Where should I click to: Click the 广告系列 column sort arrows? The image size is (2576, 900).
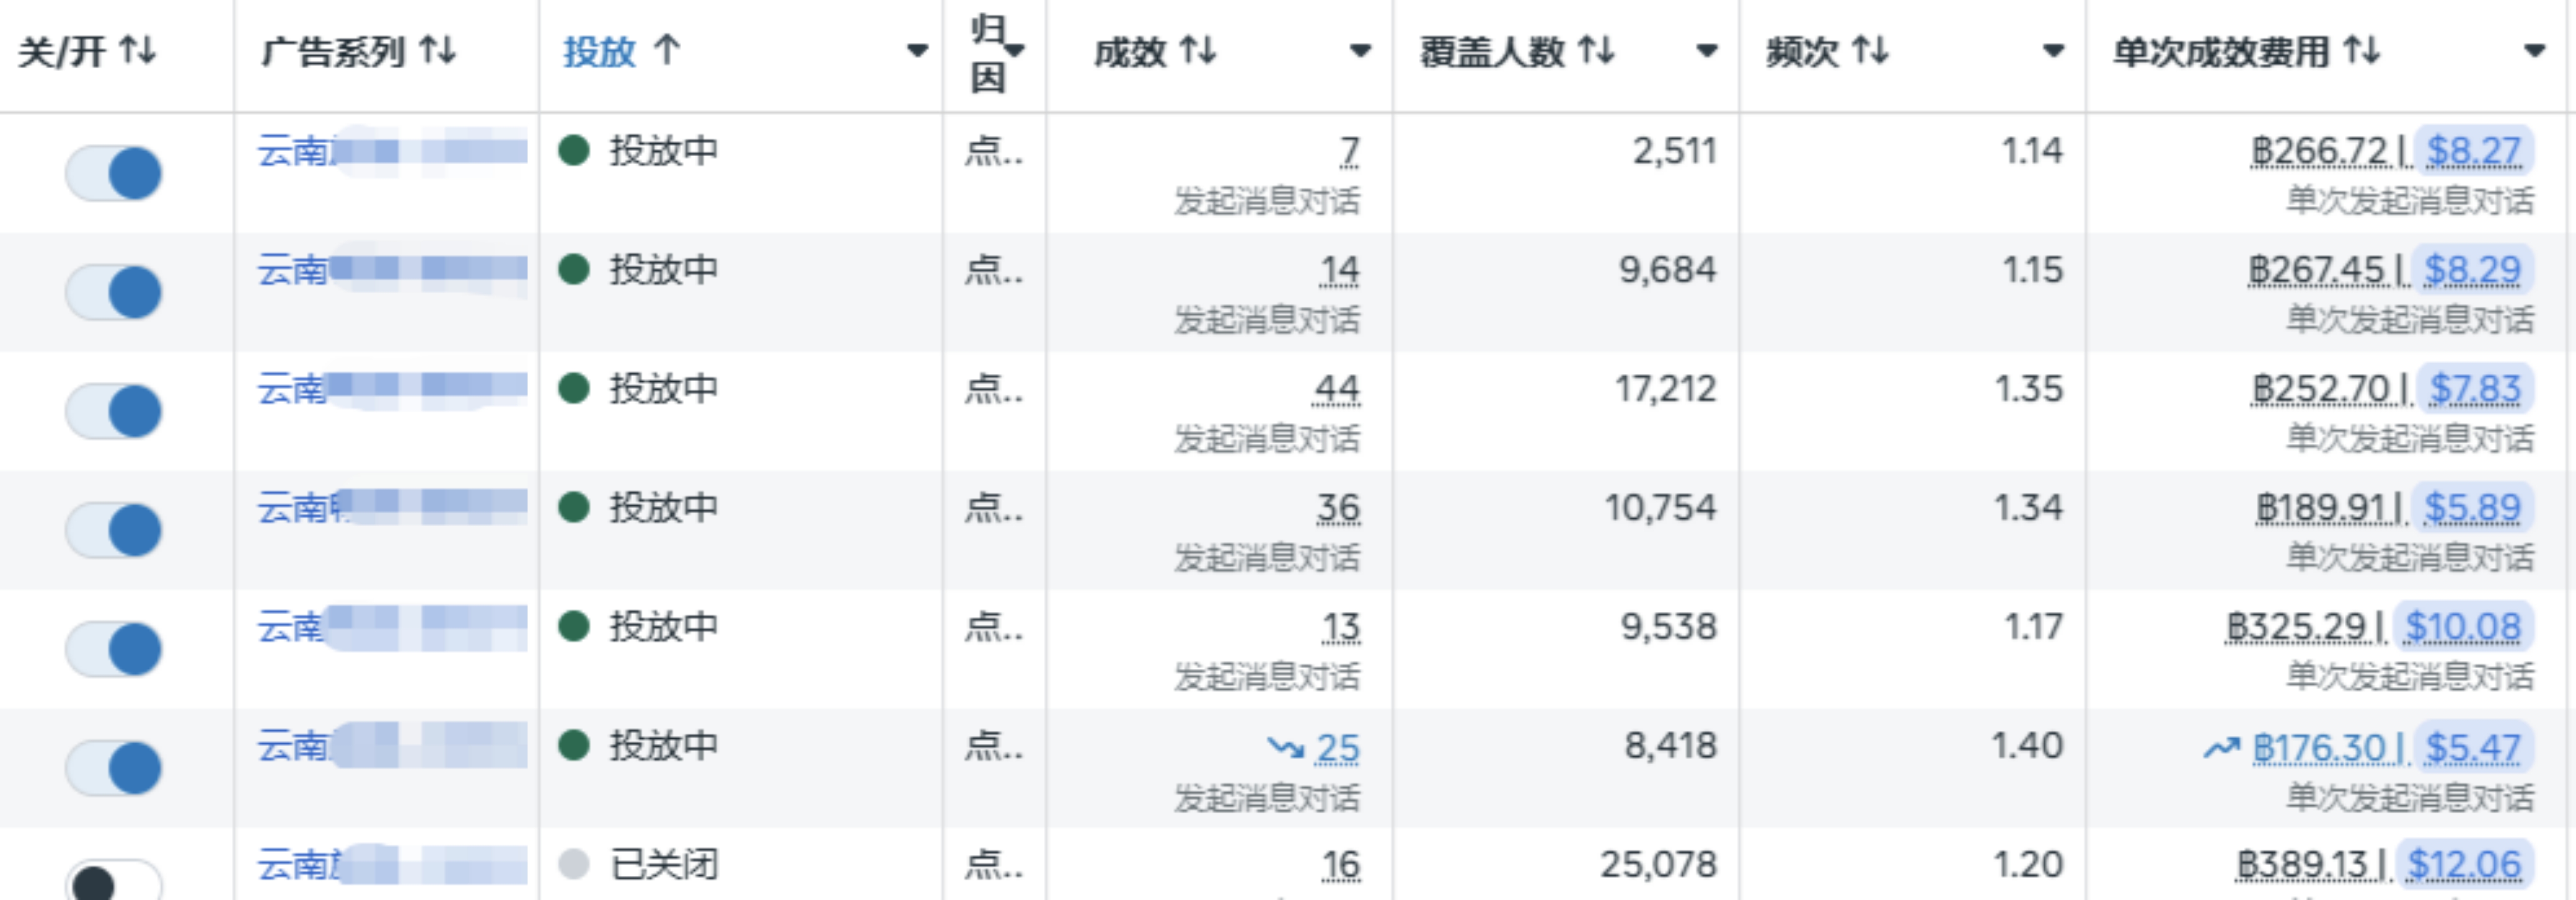click(x=438, y=50)
